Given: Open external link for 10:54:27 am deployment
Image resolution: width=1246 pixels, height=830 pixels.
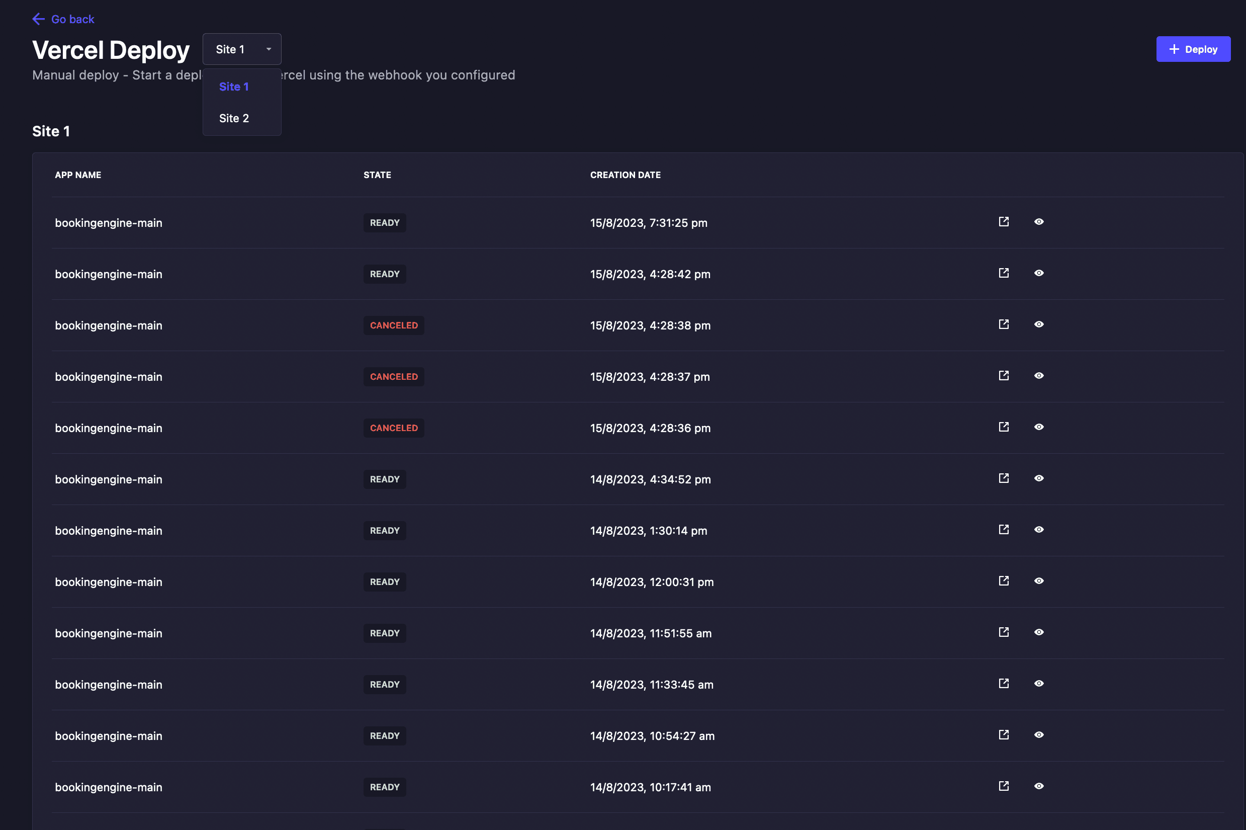Looking at the screenshot, I should click(x=1004, y=735).
